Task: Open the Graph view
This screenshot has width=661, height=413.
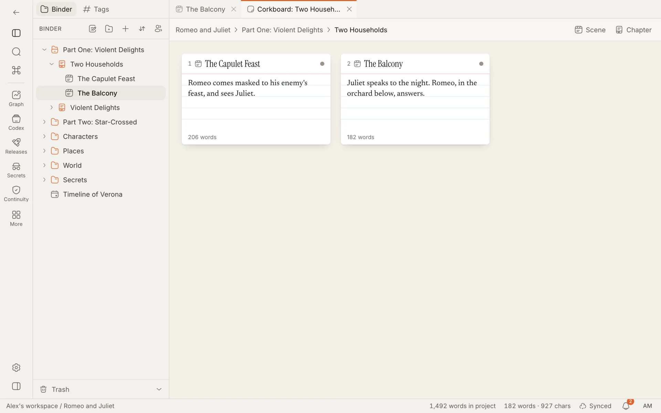Action: click(16, 99)
